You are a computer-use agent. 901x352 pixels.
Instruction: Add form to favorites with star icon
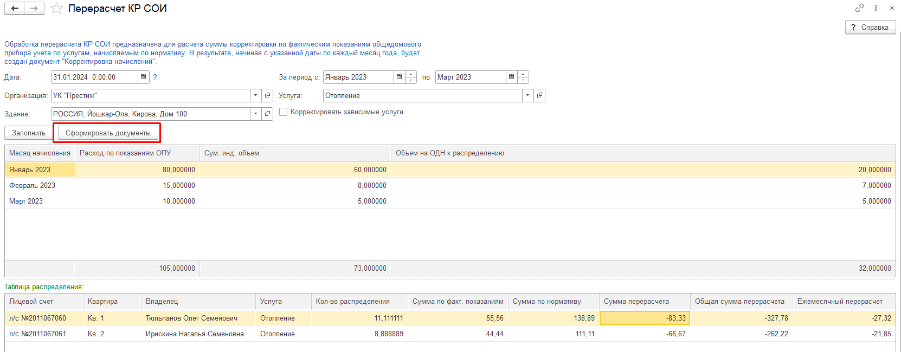[x=57, y=9]
